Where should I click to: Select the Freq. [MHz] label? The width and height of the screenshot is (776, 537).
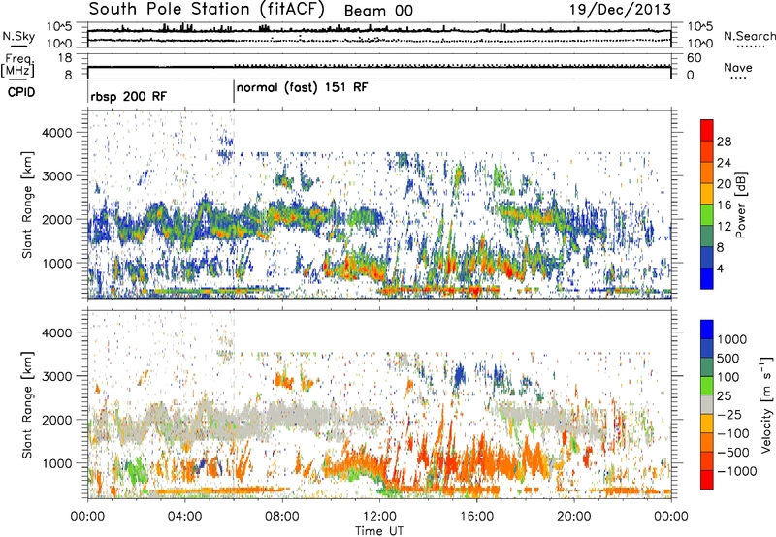tap(18, 66)
